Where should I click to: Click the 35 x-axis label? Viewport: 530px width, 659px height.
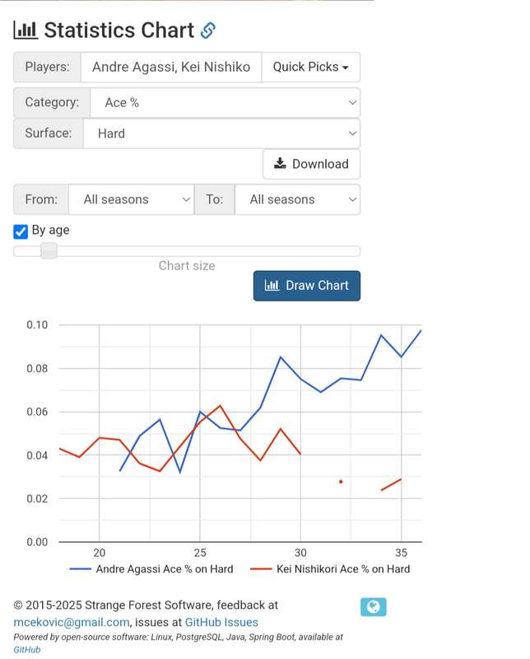401,553
